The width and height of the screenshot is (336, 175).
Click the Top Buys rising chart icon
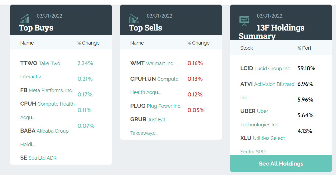coord(25,18)
